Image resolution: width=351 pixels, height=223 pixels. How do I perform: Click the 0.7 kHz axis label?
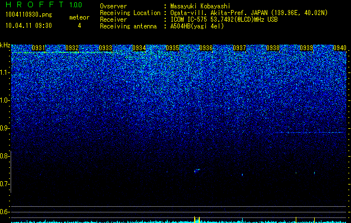(4, 184)
